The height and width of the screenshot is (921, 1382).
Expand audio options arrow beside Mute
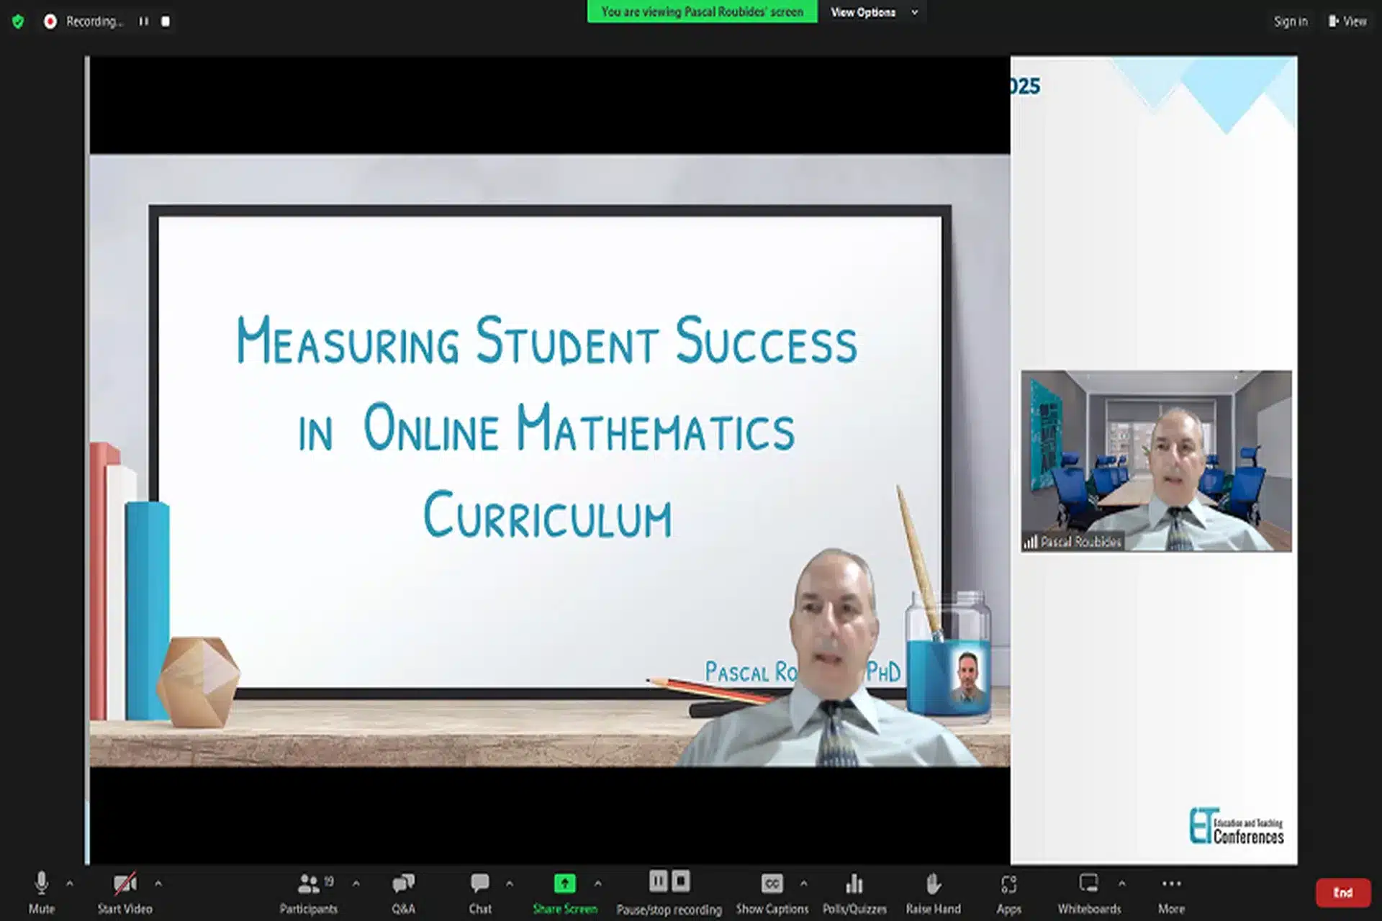coord(70,884)
